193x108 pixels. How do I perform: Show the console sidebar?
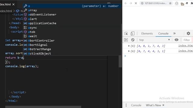click(126, 40)
